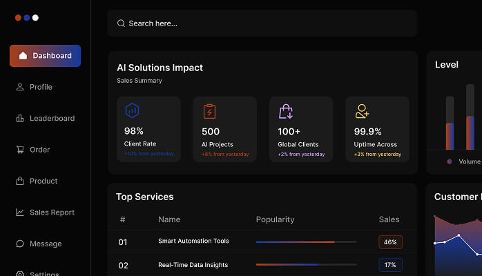Click the three-dot logo in sidebar
The width and height of the screenshot is (482, 276).
(x=27, y=18)
